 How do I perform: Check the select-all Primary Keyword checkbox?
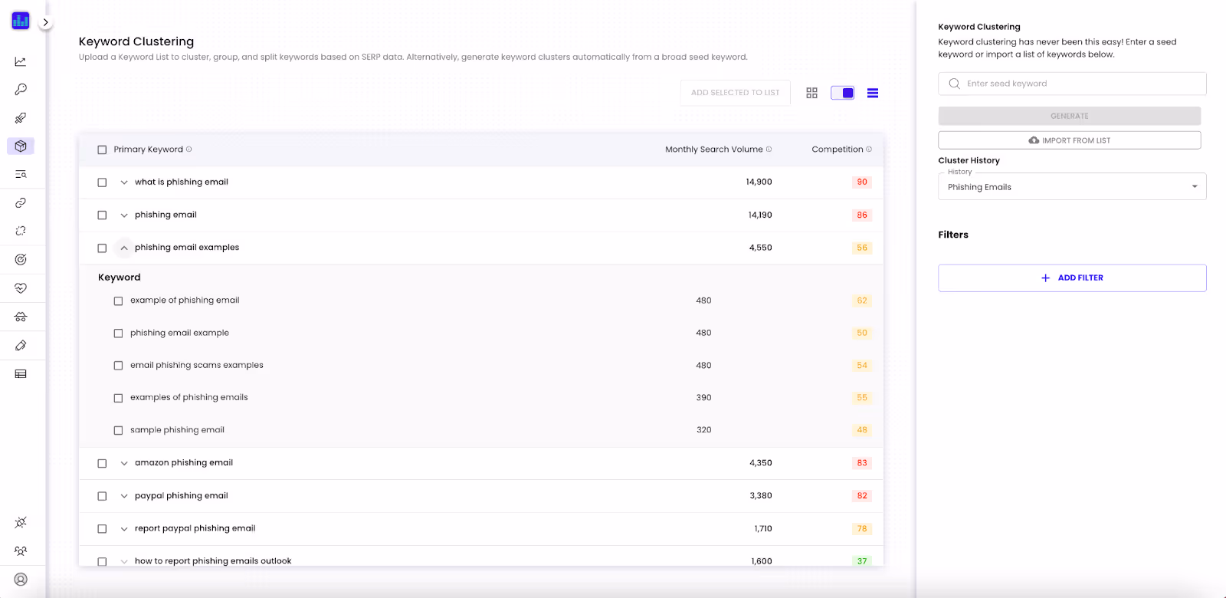[x=102, y=149]
